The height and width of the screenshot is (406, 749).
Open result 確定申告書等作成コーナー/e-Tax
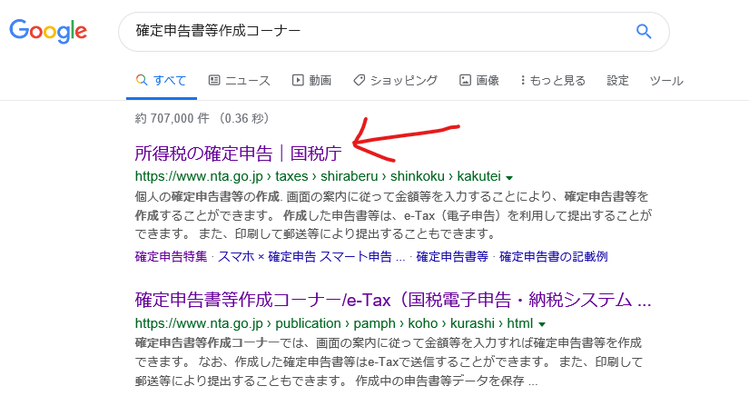click(x=393, y=300)
